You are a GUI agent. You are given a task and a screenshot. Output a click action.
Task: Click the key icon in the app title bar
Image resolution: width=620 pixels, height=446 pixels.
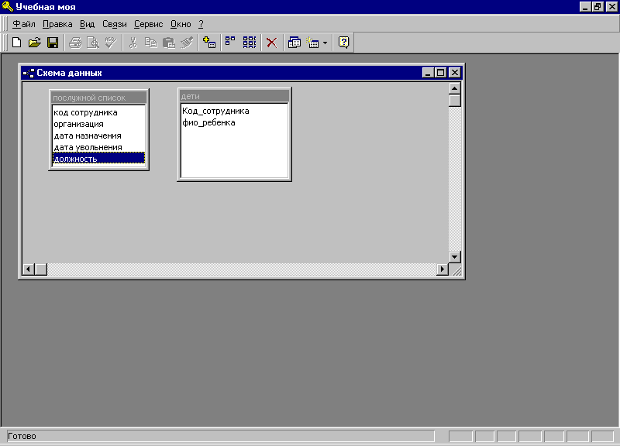point(8,6)
